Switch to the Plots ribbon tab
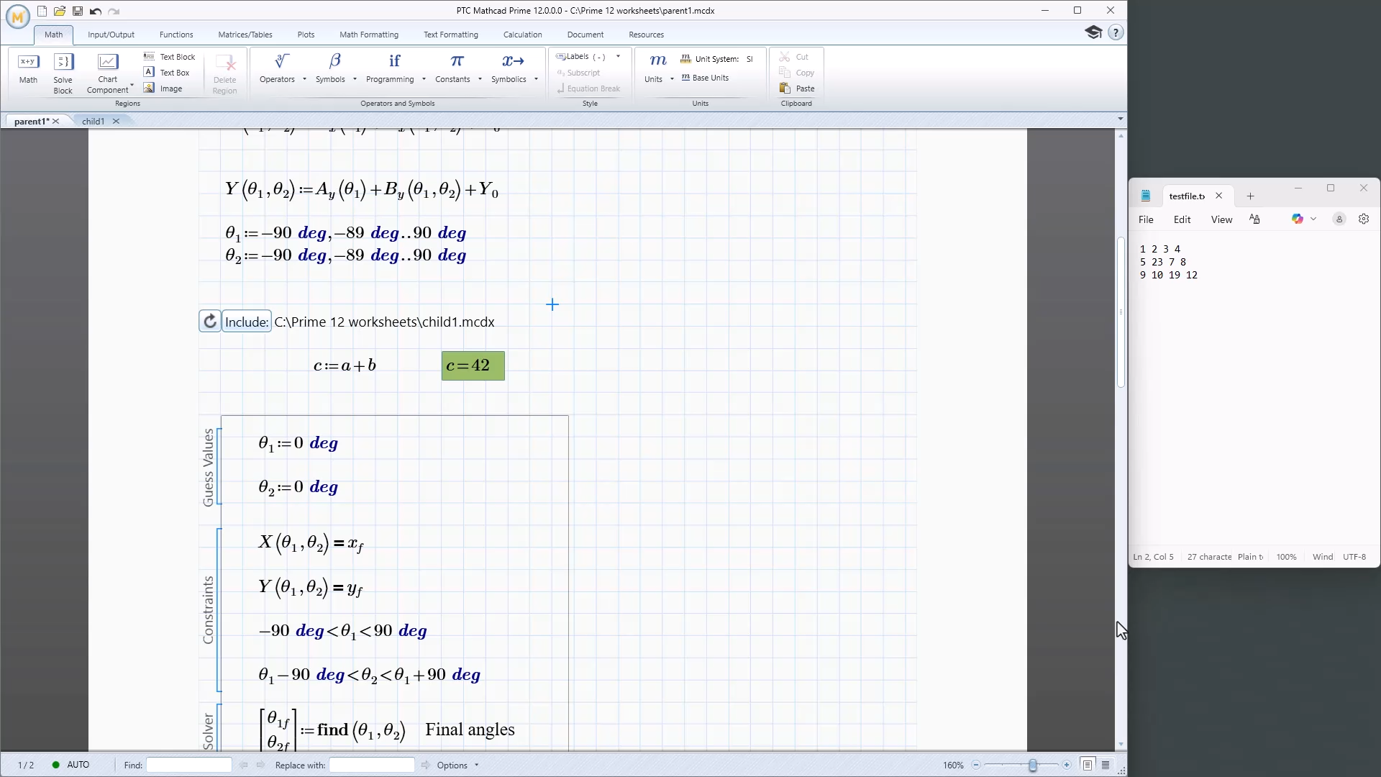The height and width of the screenshot is (777, 1381). (x=306, y=35)
